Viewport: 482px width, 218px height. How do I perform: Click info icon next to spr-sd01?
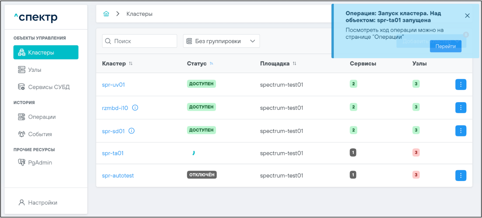[131, 131]
